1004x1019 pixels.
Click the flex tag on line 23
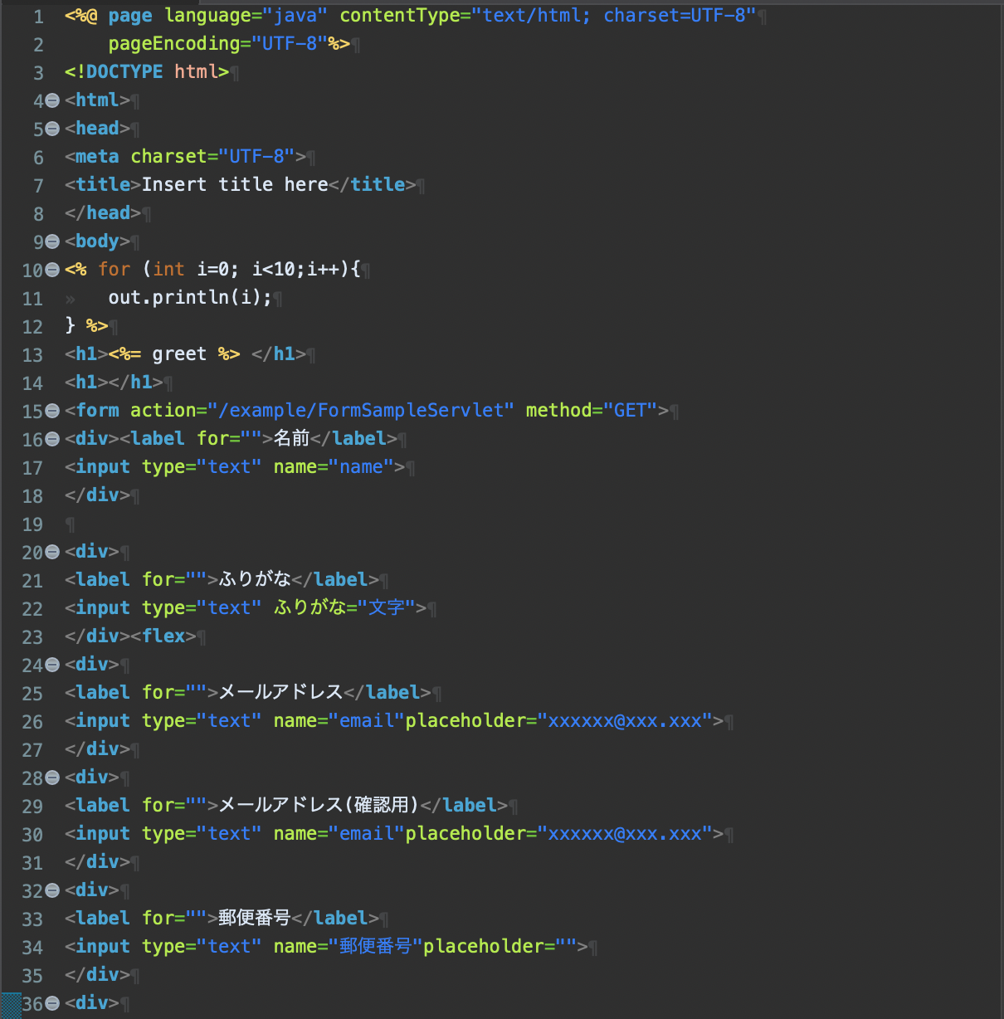coord(163,636)
